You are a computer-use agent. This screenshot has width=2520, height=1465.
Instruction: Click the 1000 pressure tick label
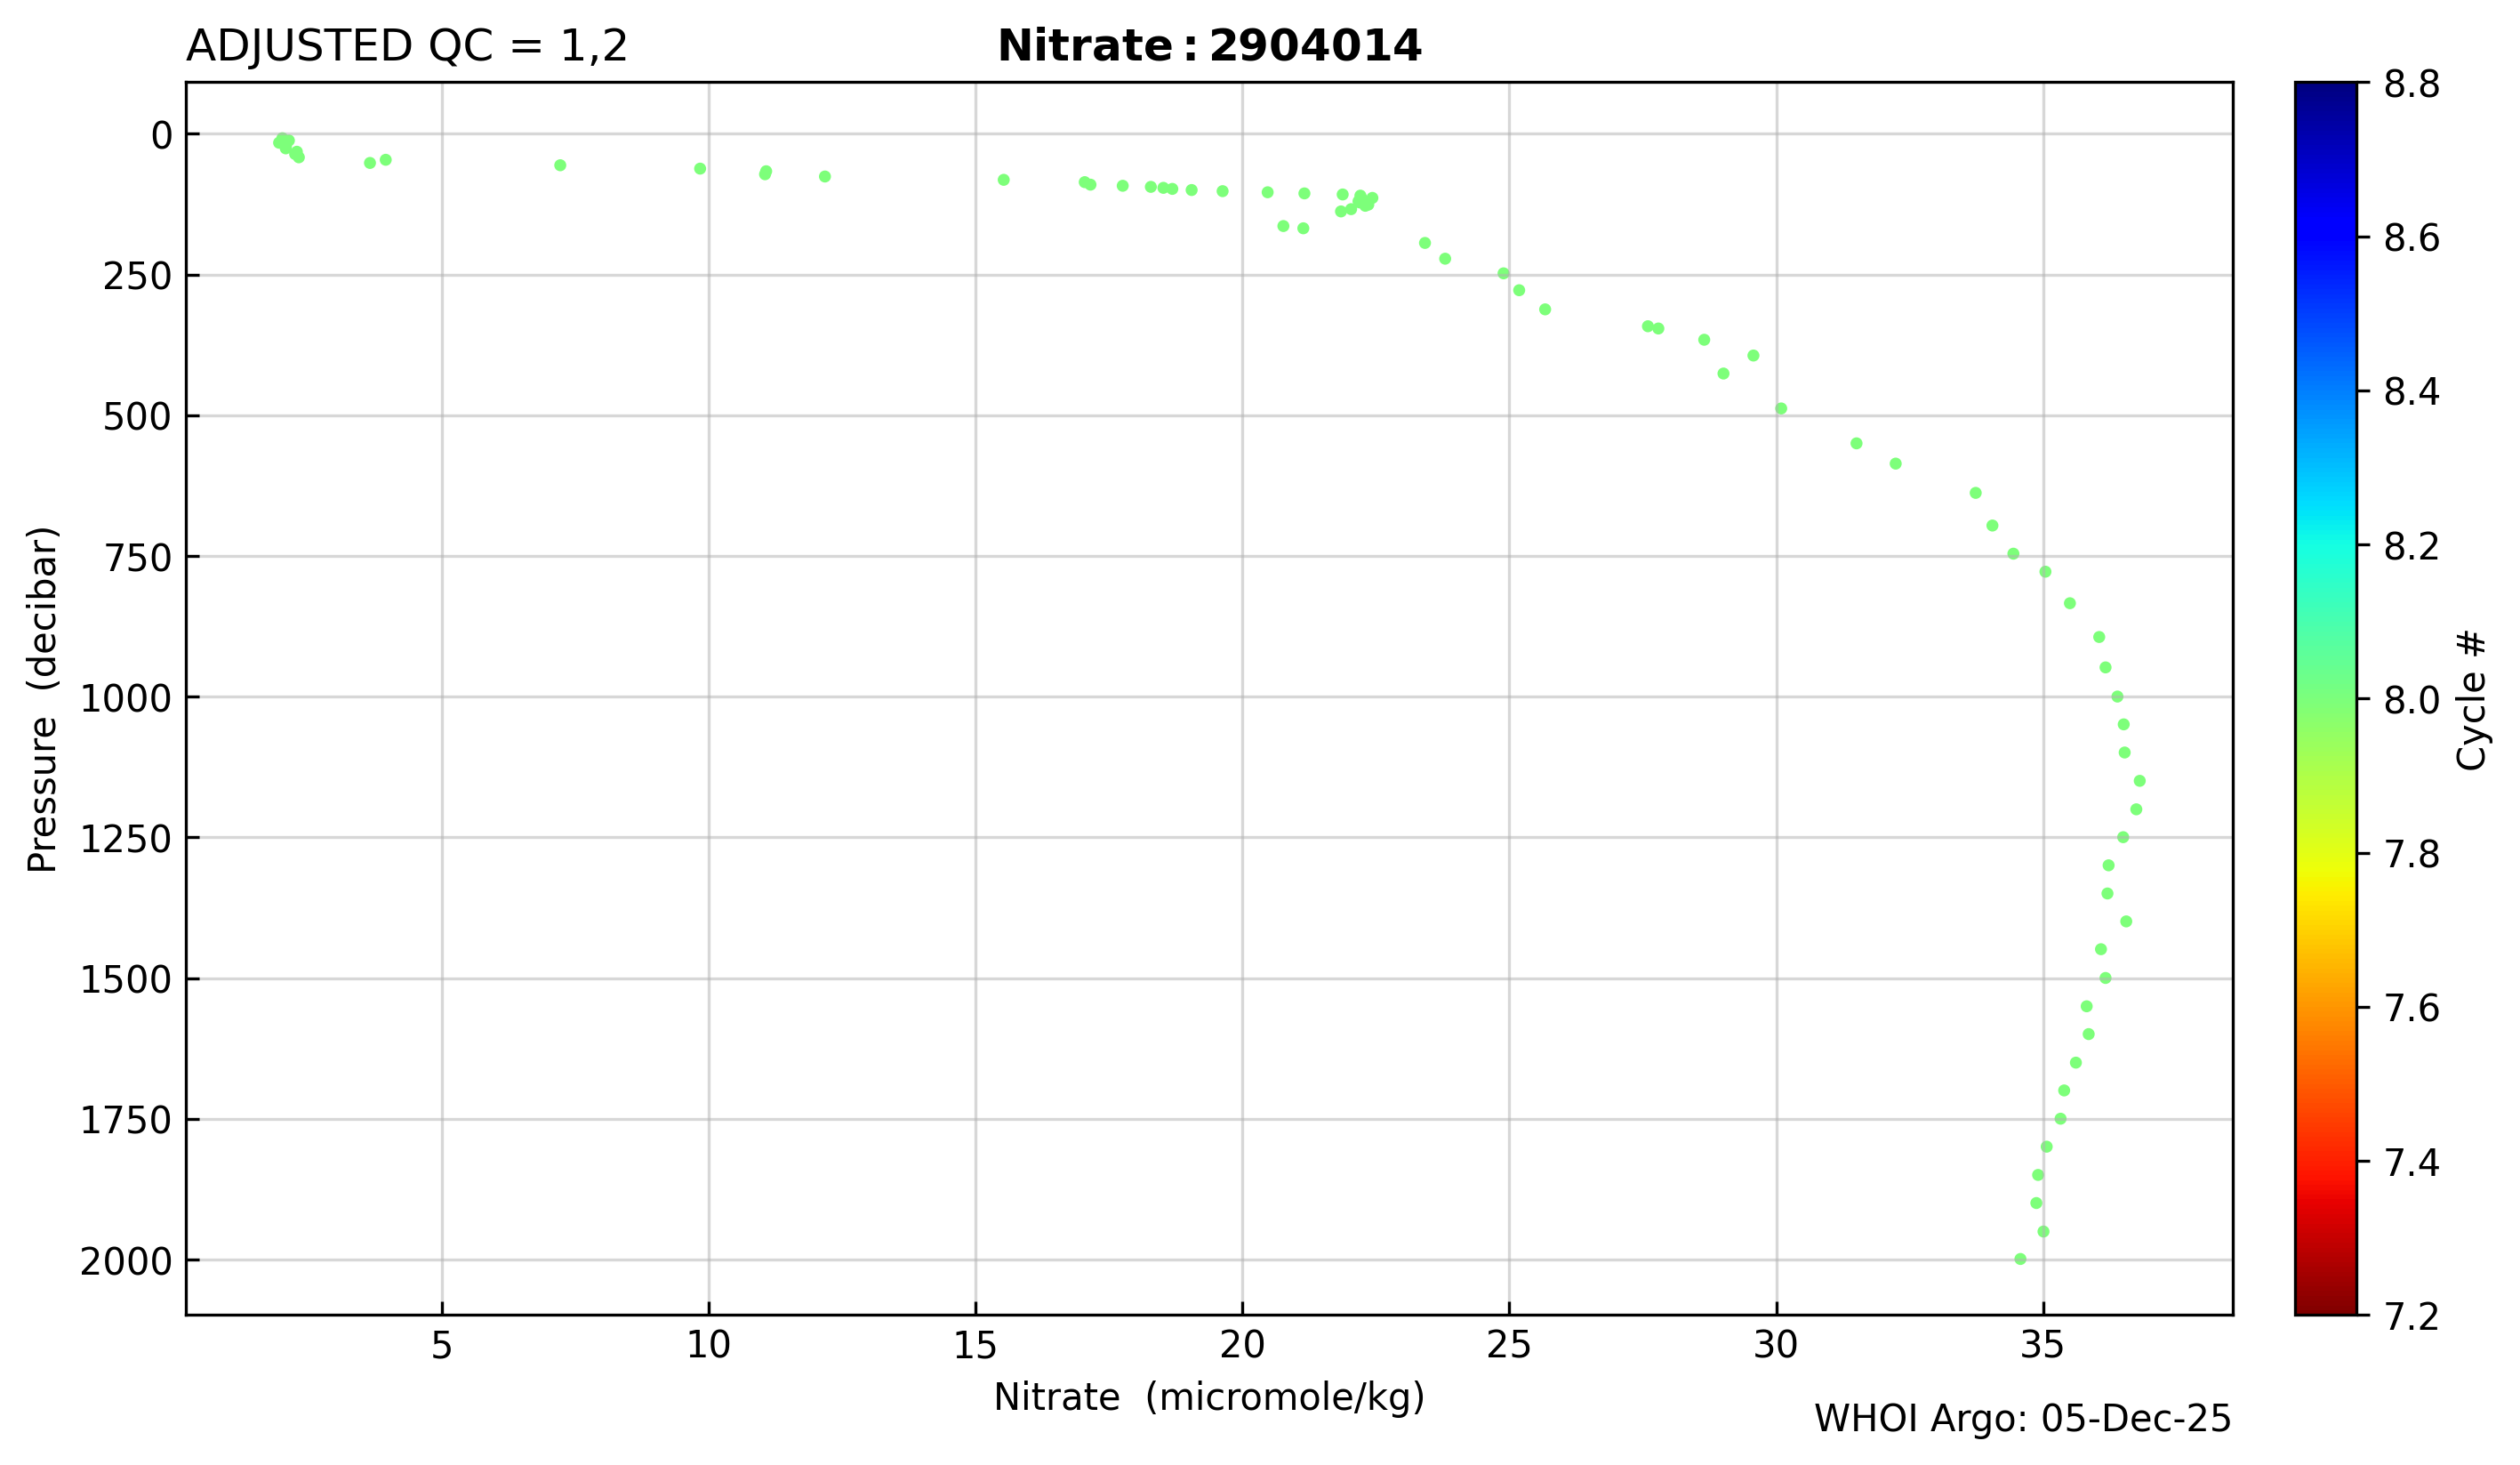pyautogui.click(x=126, y=699)
